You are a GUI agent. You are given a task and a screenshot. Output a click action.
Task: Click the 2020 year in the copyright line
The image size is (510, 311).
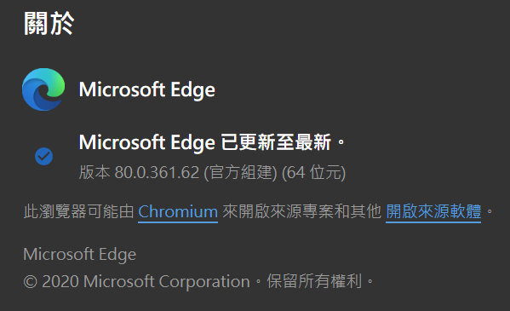[x=60, y=281]
